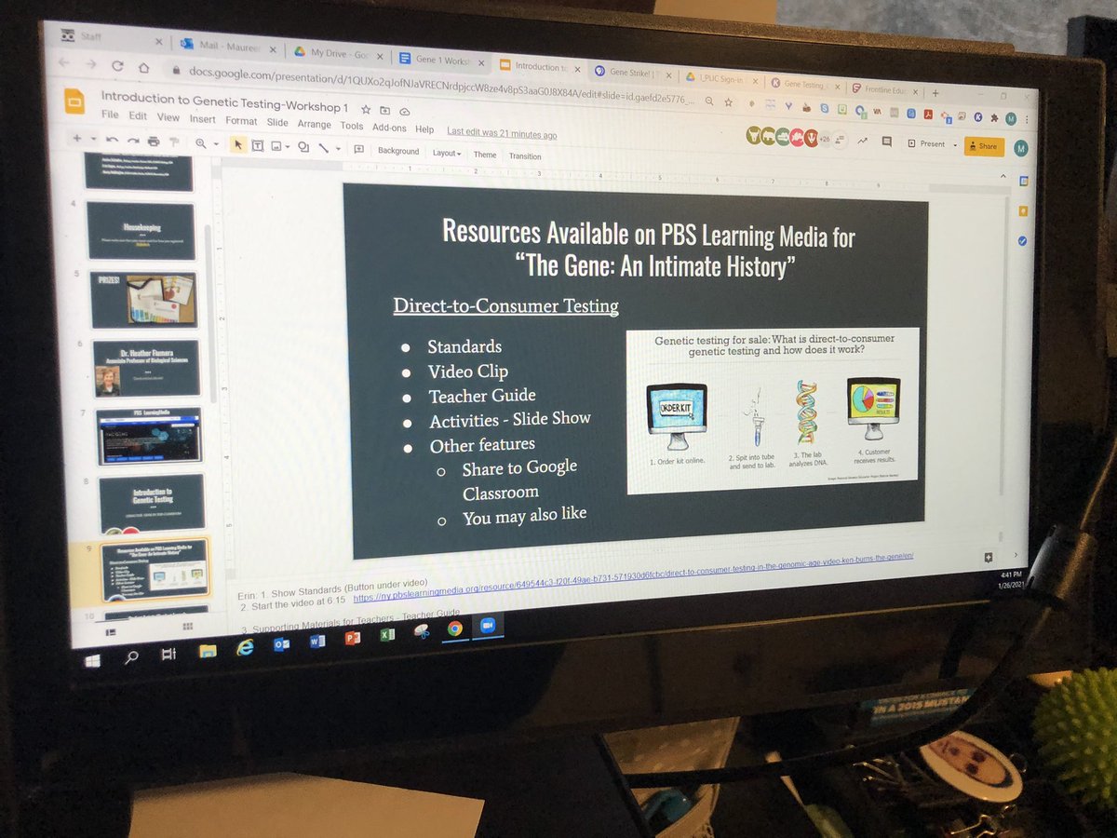Open the Layout dropdown
The width and height of the screenshot is (1117, 838).
tap(447, 153)
